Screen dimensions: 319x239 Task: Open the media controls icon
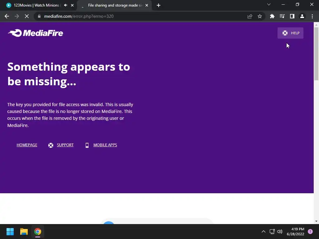point(282,16)
